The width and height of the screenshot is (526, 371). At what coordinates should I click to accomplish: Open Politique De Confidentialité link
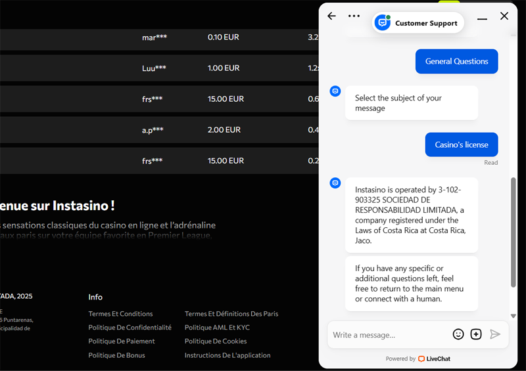coord(130,328)
